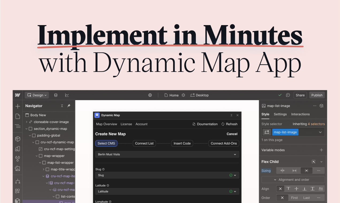Close the Dynamic Map app window

coord(237,115)
